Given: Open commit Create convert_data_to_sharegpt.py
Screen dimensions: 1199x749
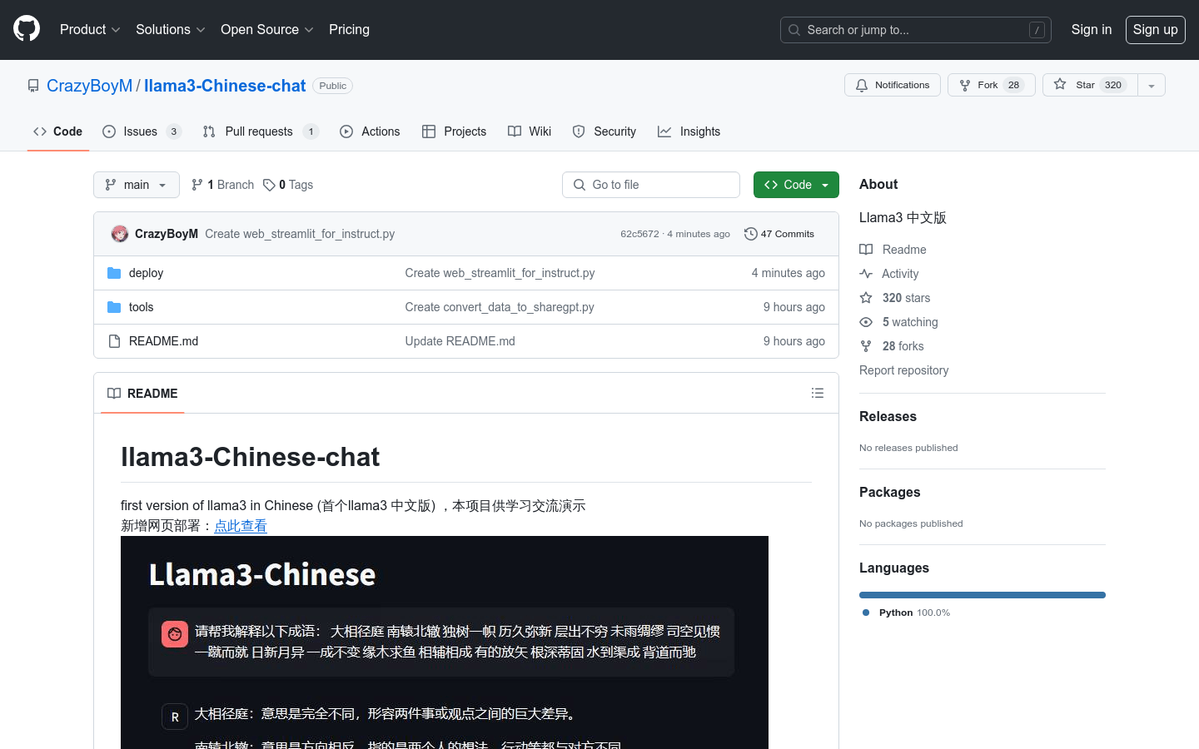Looking at the screenshot, I should [x=500, y=307].
